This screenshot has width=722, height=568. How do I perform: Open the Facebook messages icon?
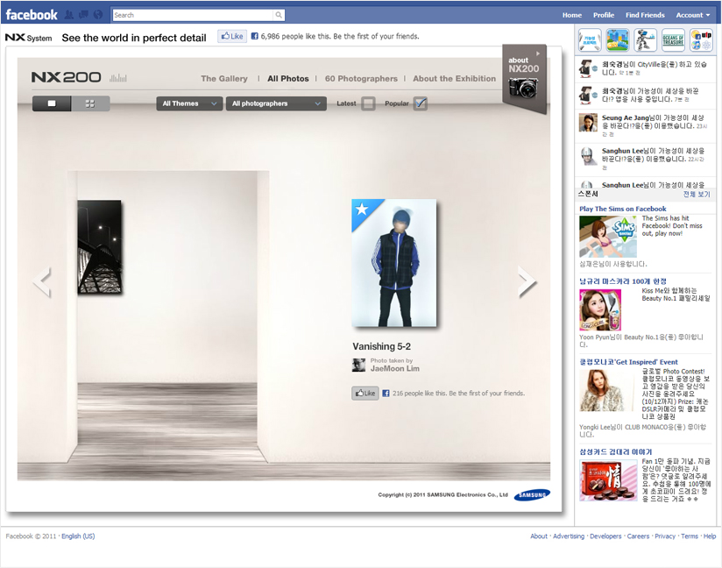[83, 15]
